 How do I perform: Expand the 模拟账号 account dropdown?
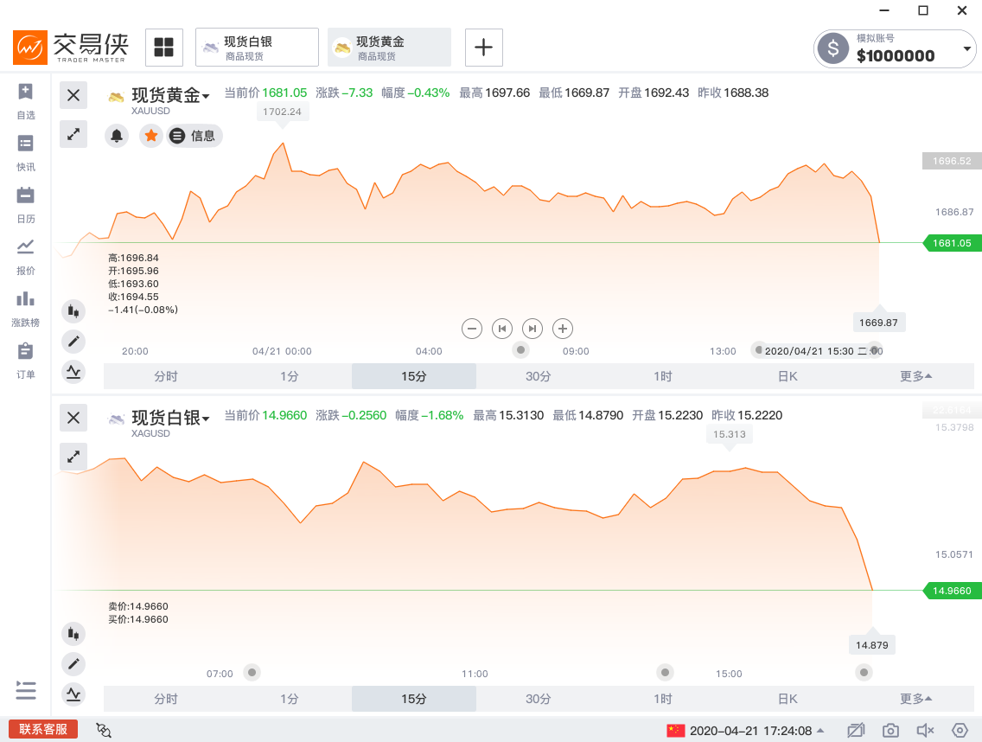coord(967,49)
